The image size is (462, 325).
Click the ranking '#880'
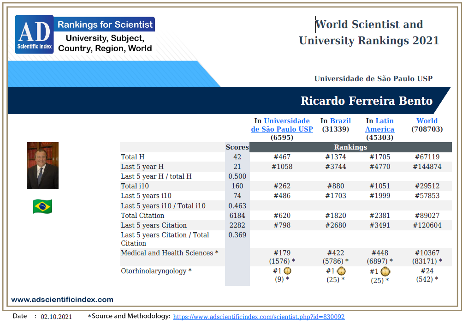pyautogui.click(x=336, y=186)
